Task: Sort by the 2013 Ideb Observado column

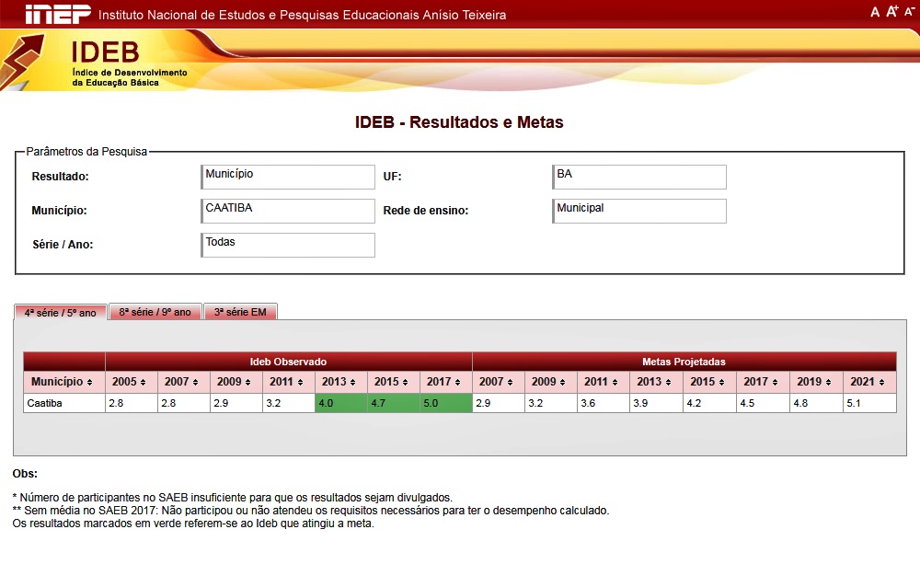Action: pos(340,382)
